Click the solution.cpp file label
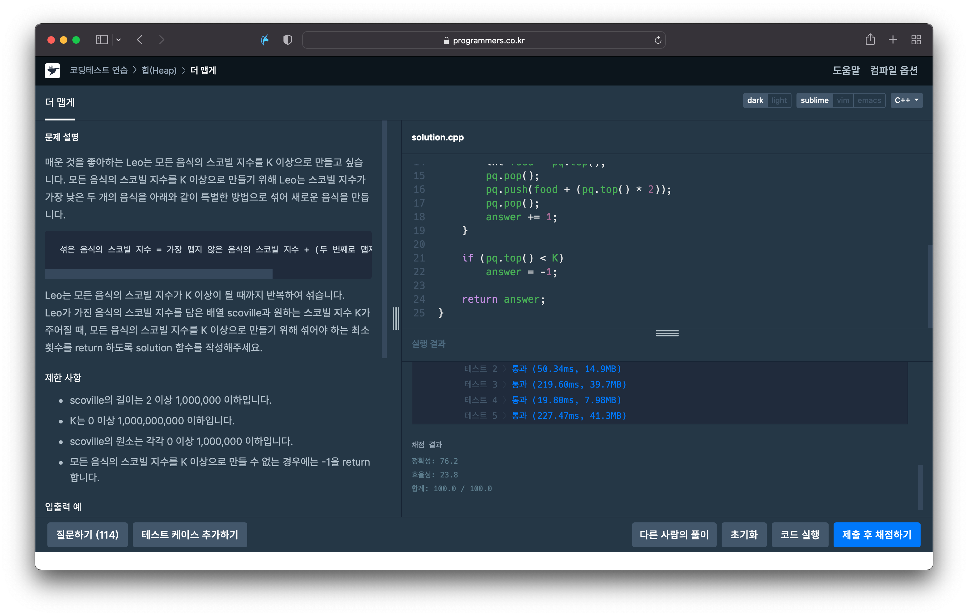968x616 pixels. coord(437,137)
